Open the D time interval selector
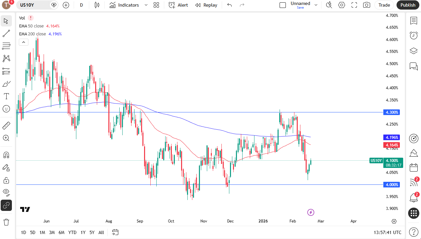 point(82,5)
